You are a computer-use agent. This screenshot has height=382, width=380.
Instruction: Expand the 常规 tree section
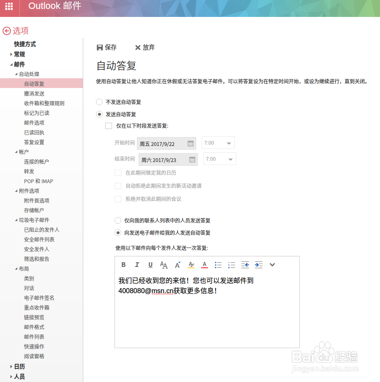[11, 54]
